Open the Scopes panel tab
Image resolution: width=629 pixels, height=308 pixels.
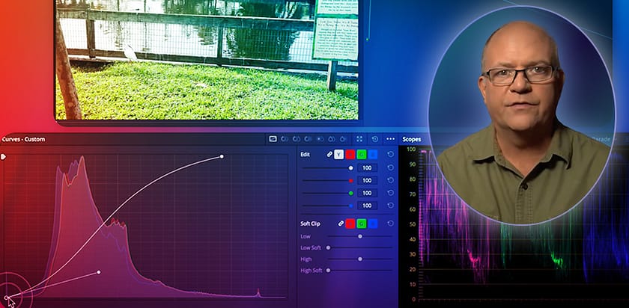tap(412, 139)
